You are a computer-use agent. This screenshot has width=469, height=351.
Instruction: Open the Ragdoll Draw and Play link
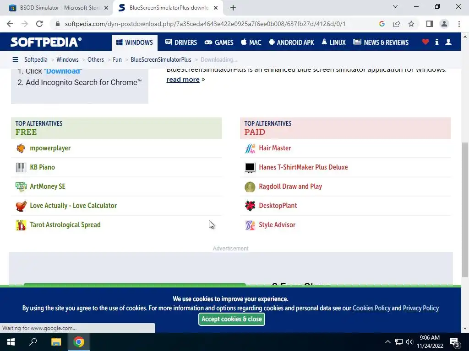[x=290, y=186]
